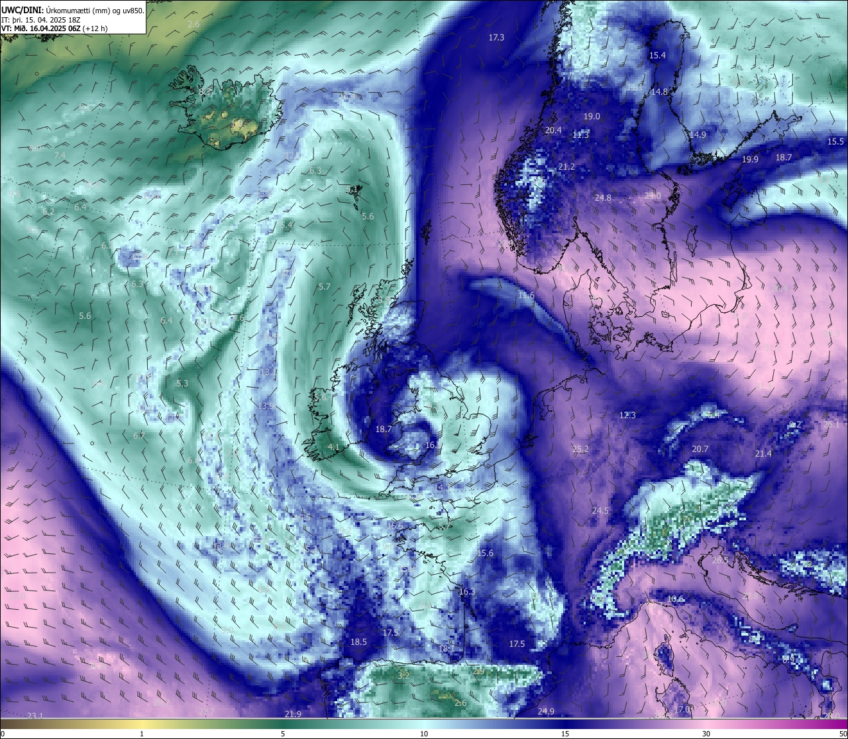The image size is (848, 739).
Task: Click the map value 18.7 near Finland
Action: pos(784,158)
